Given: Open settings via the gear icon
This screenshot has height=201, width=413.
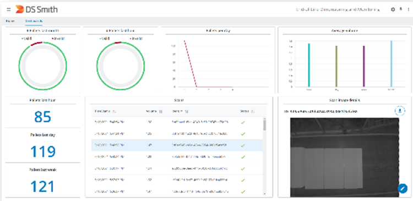Looking at the screenshot, I should point(393,9).
